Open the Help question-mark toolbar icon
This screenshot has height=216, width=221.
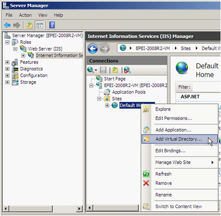52,25
